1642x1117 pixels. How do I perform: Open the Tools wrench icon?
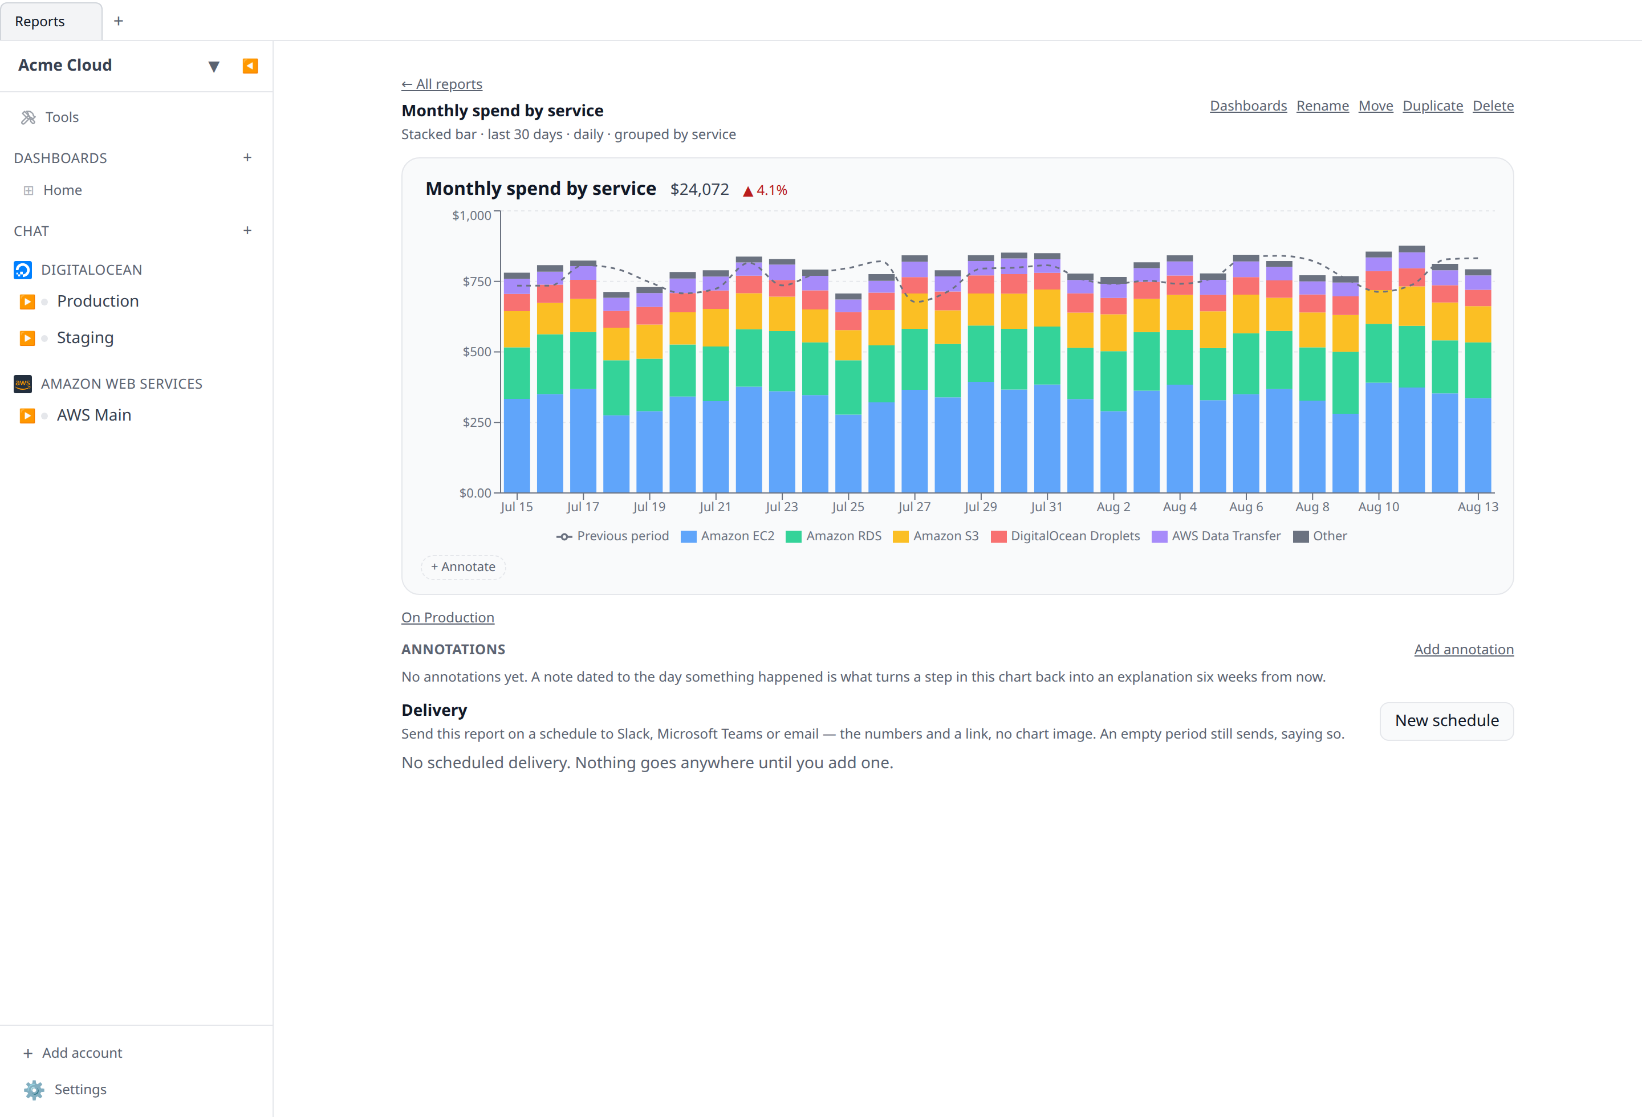pos(29,117)
